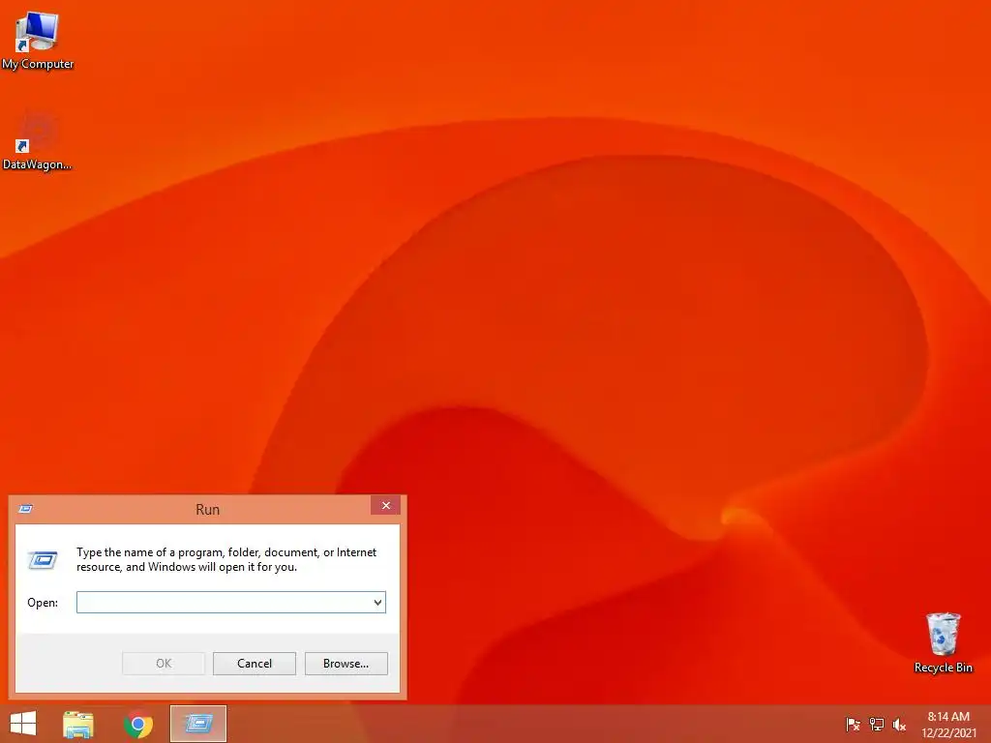Viewport: 991px width, 743px height.
Task: Click the muted volume tray icon
Action: tap(899, 725)
